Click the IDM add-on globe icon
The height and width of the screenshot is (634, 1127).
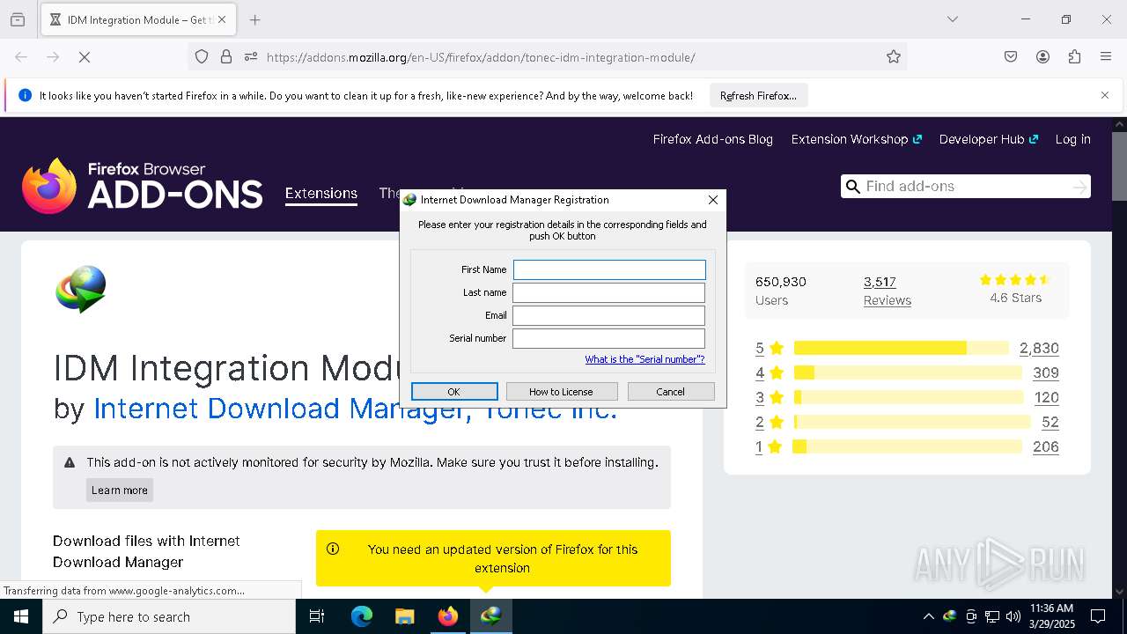pos(81,290)
